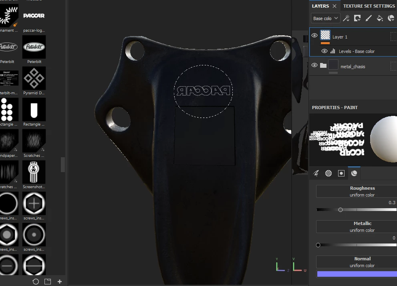This screenshot has width=397, height=286.
Task: Close the Layers tab
Action: (335, 6)
